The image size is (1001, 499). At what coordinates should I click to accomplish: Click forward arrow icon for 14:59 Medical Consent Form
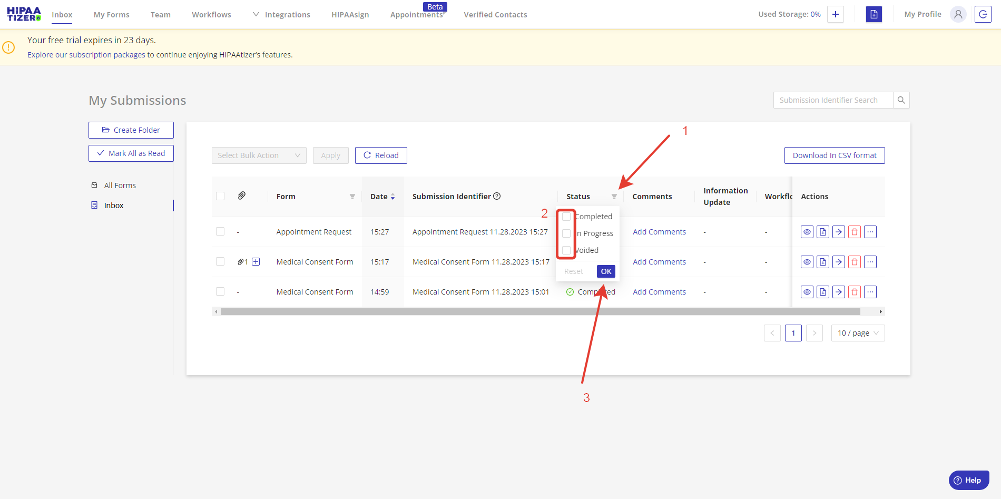tap(839, 292)
